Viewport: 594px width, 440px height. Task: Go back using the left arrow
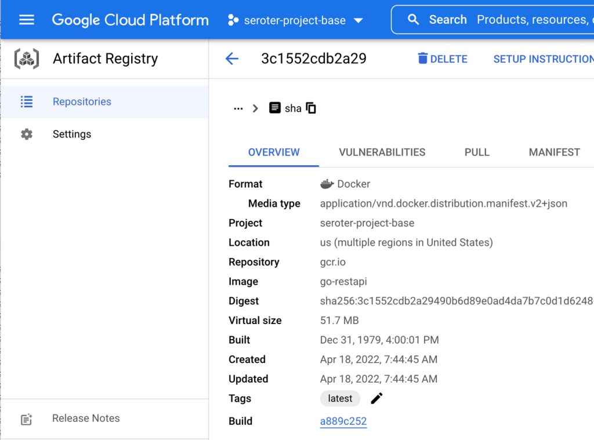[232, 59]
